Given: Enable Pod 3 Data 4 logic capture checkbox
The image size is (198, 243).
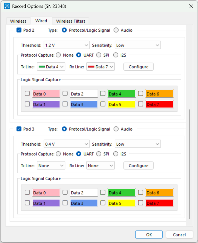Looking at the screenshot, I should [x=103, y=192].
